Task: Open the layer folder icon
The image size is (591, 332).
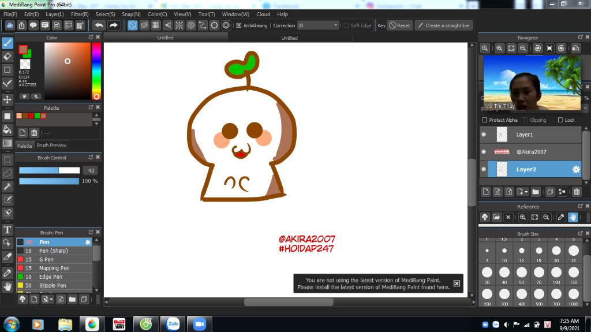Action: point(535,192)
